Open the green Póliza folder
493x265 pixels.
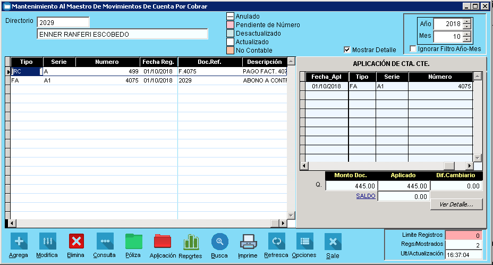[x=133, y=242]
